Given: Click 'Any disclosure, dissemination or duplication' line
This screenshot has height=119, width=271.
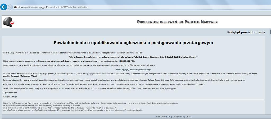Looking at the screenshot, I should pos(73,110).
